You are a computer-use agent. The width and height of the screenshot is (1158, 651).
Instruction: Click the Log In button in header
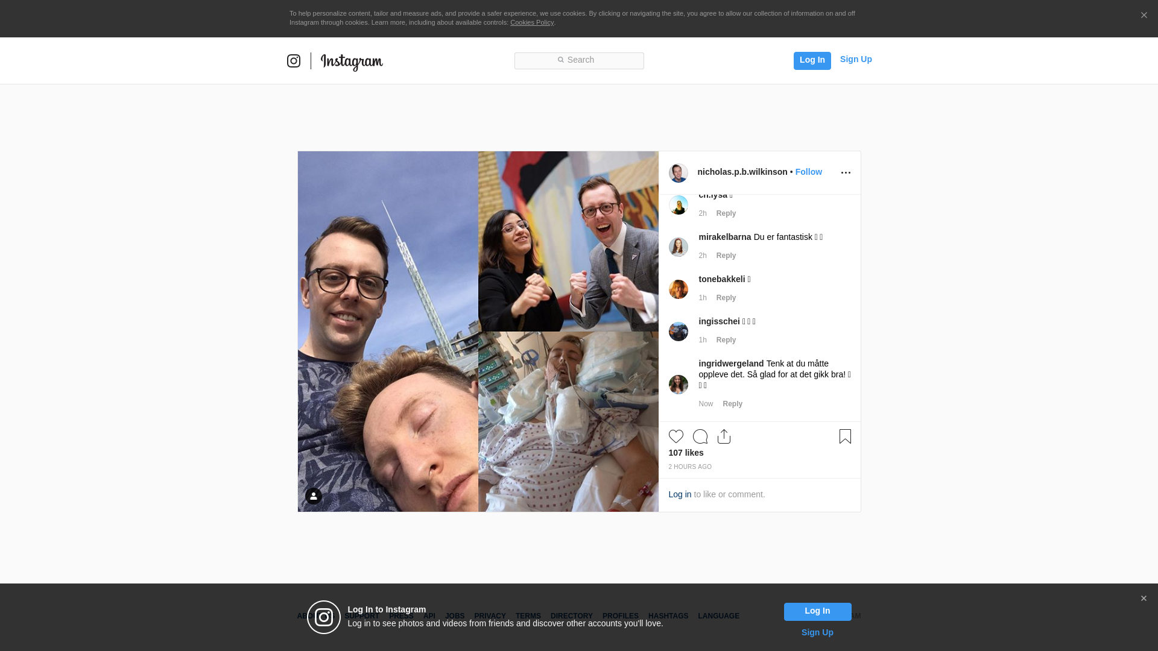812,60
